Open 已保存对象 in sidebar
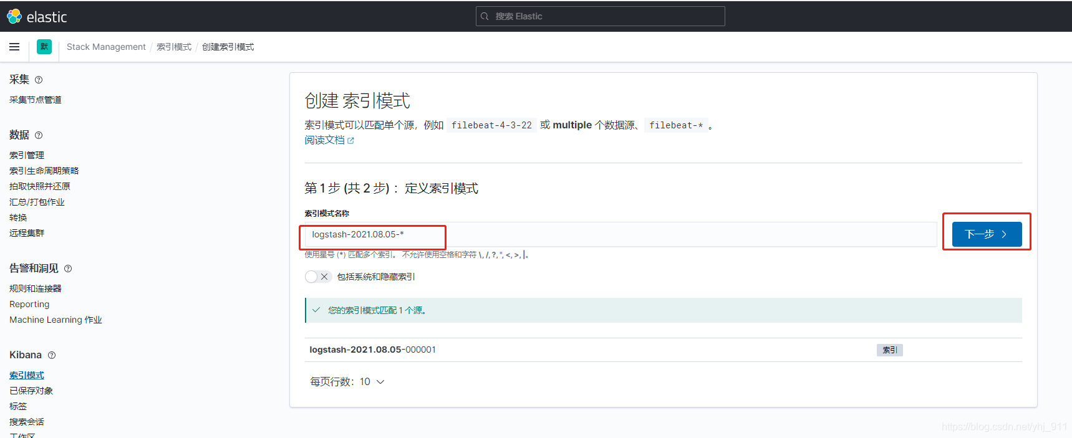This screenshot has width=1072, height=438. point(31,391)
